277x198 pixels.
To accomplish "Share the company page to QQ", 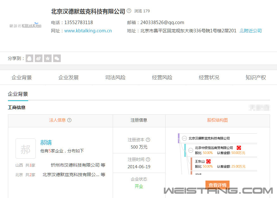I will pos(29,58).
